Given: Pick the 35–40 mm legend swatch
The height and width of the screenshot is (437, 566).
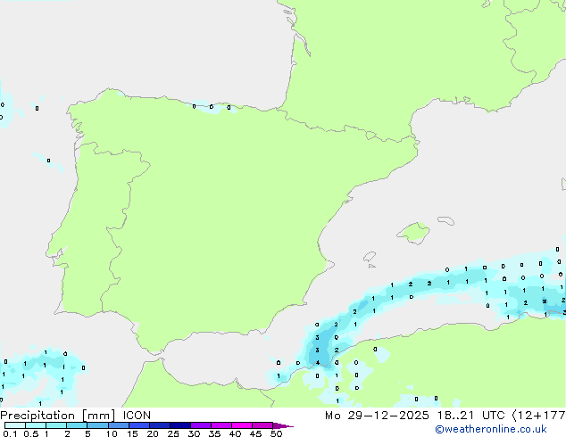Looking at the screenshot, I should click(221, 425).
